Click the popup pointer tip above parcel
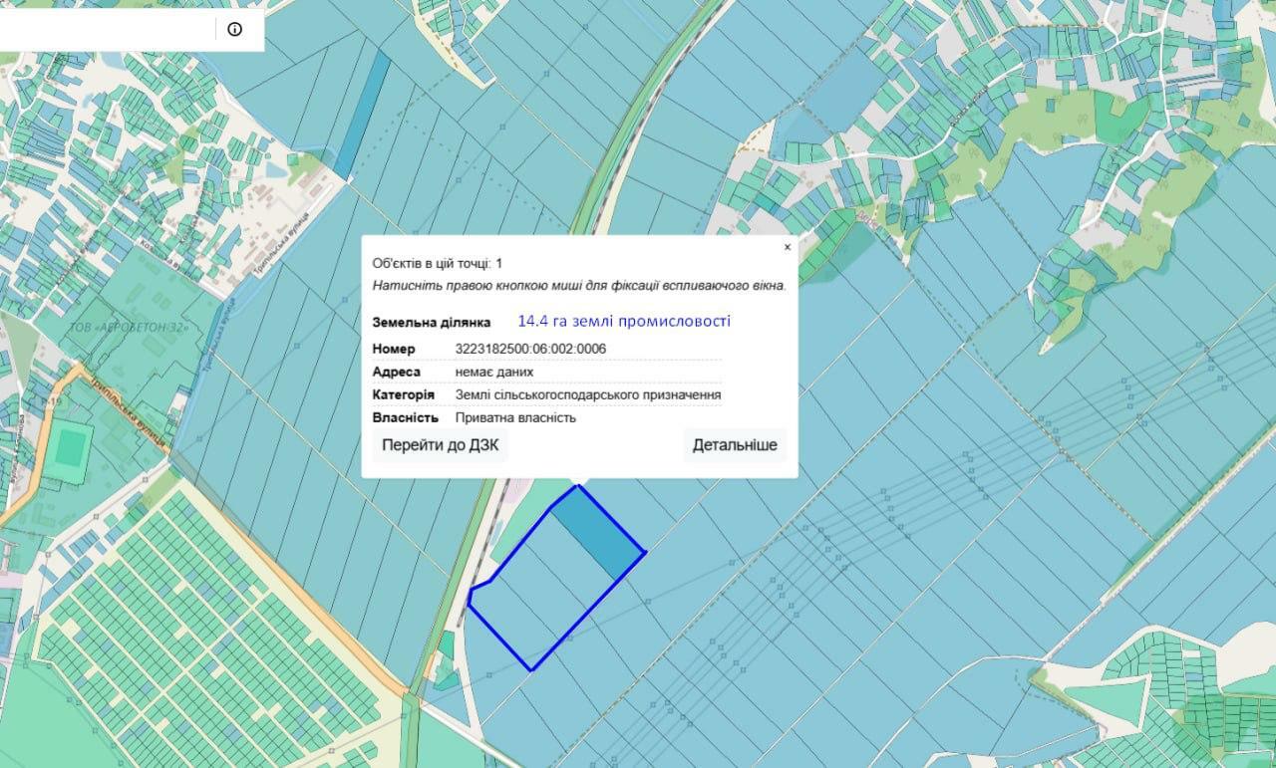 579,483
